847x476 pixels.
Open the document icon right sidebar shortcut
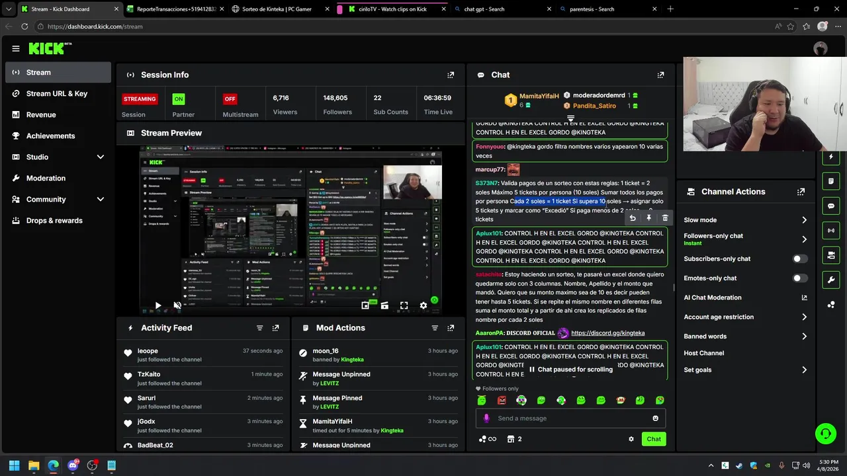point(831,181)
